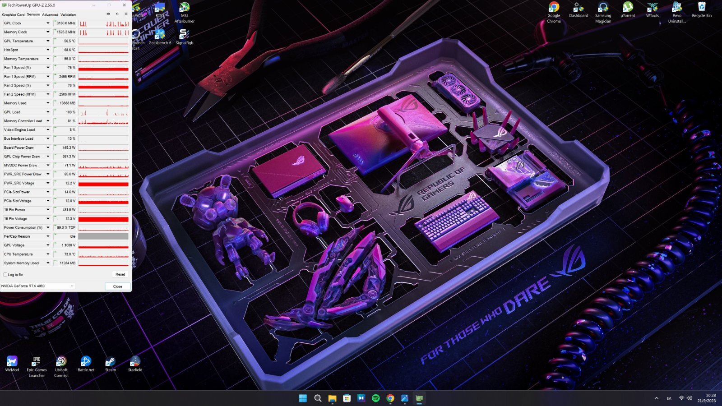Viewport: 722px width, 406px height.
Task: Switch to the Advanced tab
Action: tap(50, 14)
